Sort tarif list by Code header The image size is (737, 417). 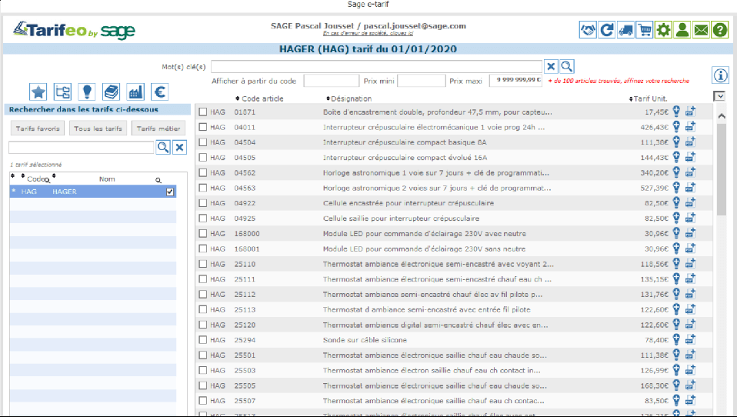click(x=35, y=179)
